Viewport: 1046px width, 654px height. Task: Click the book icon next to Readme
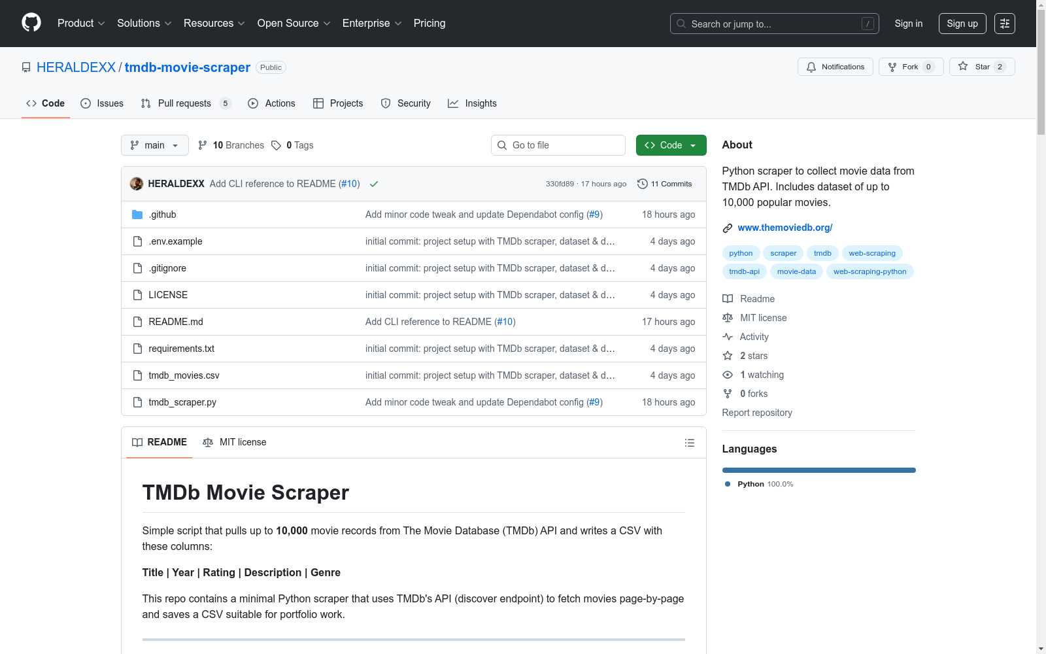tap(728, 299)
